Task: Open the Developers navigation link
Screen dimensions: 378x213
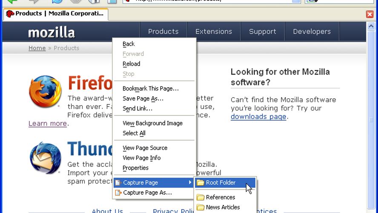Action: (x=312, y=32)
